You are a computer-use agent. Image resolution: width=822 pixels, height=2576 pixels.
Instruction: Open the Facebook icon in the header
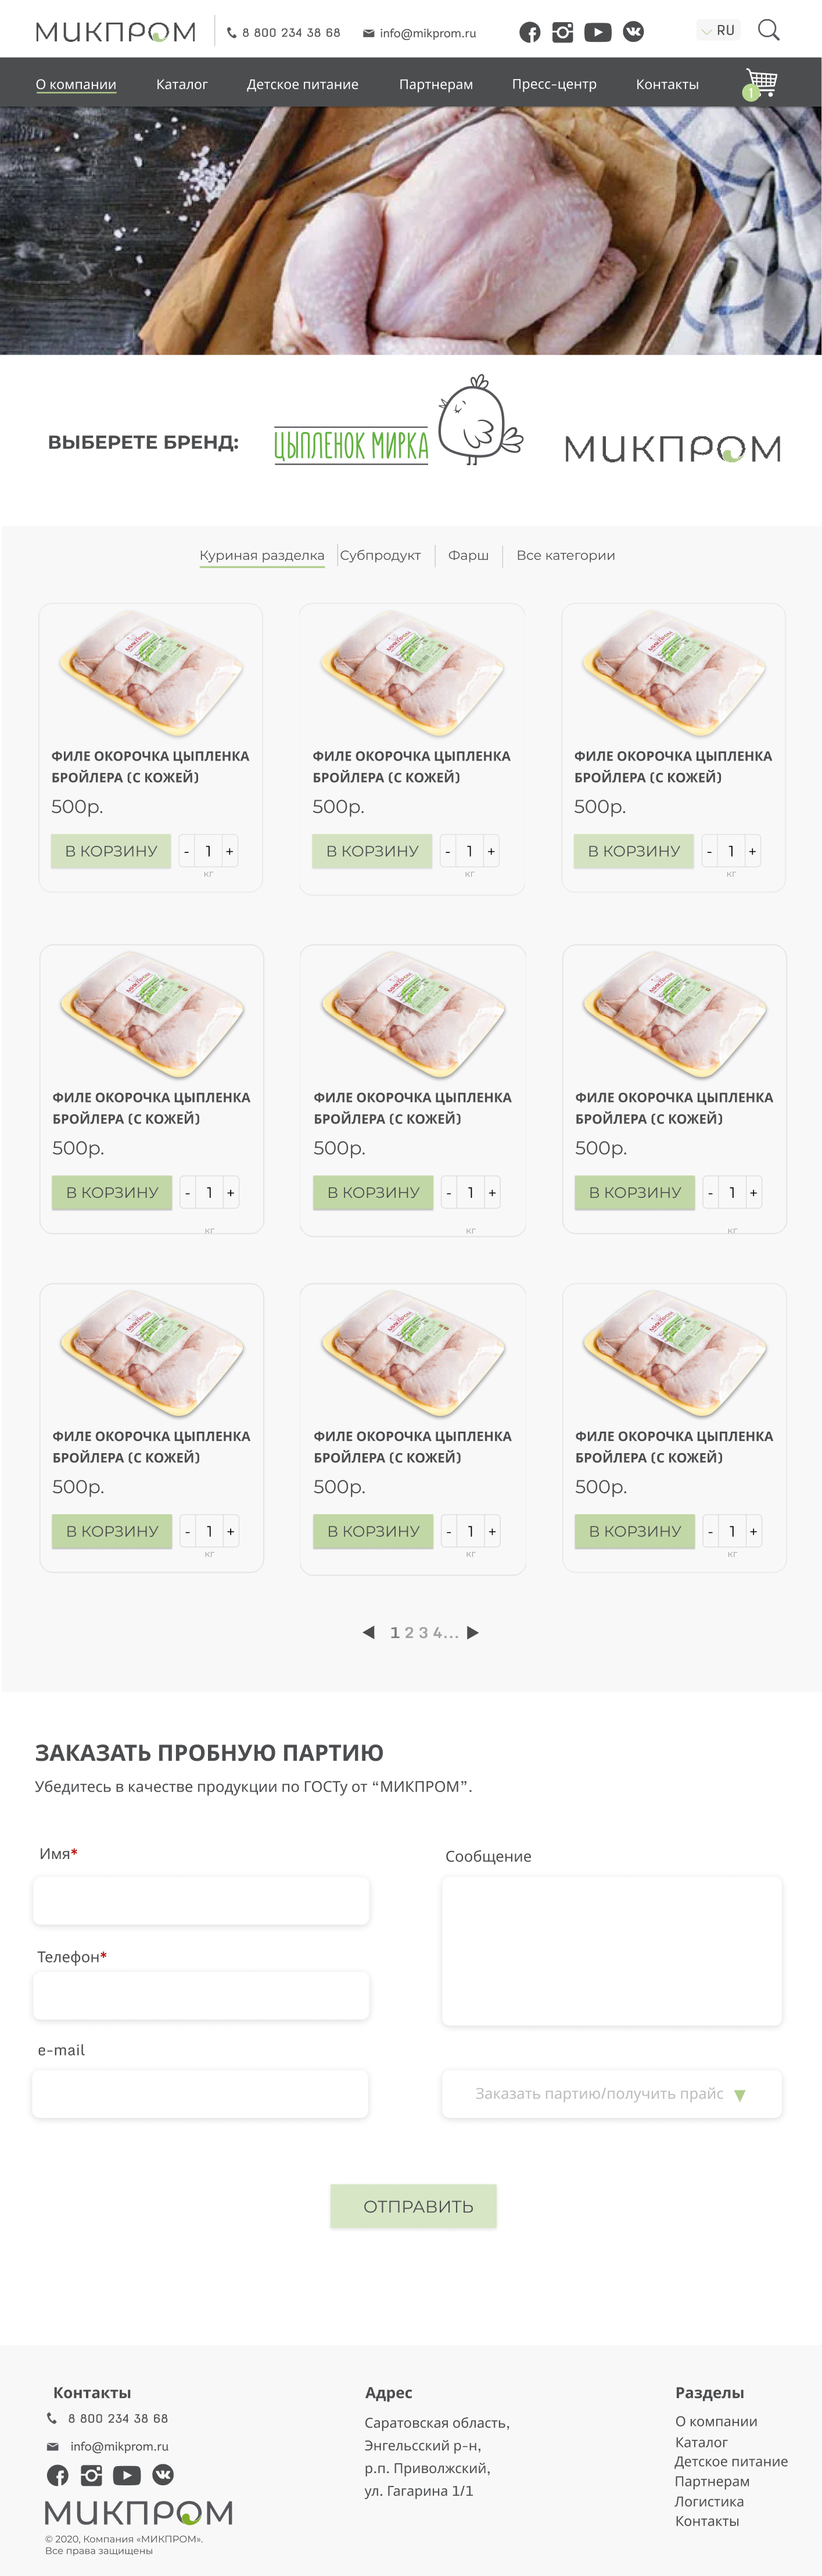(530, 33)
